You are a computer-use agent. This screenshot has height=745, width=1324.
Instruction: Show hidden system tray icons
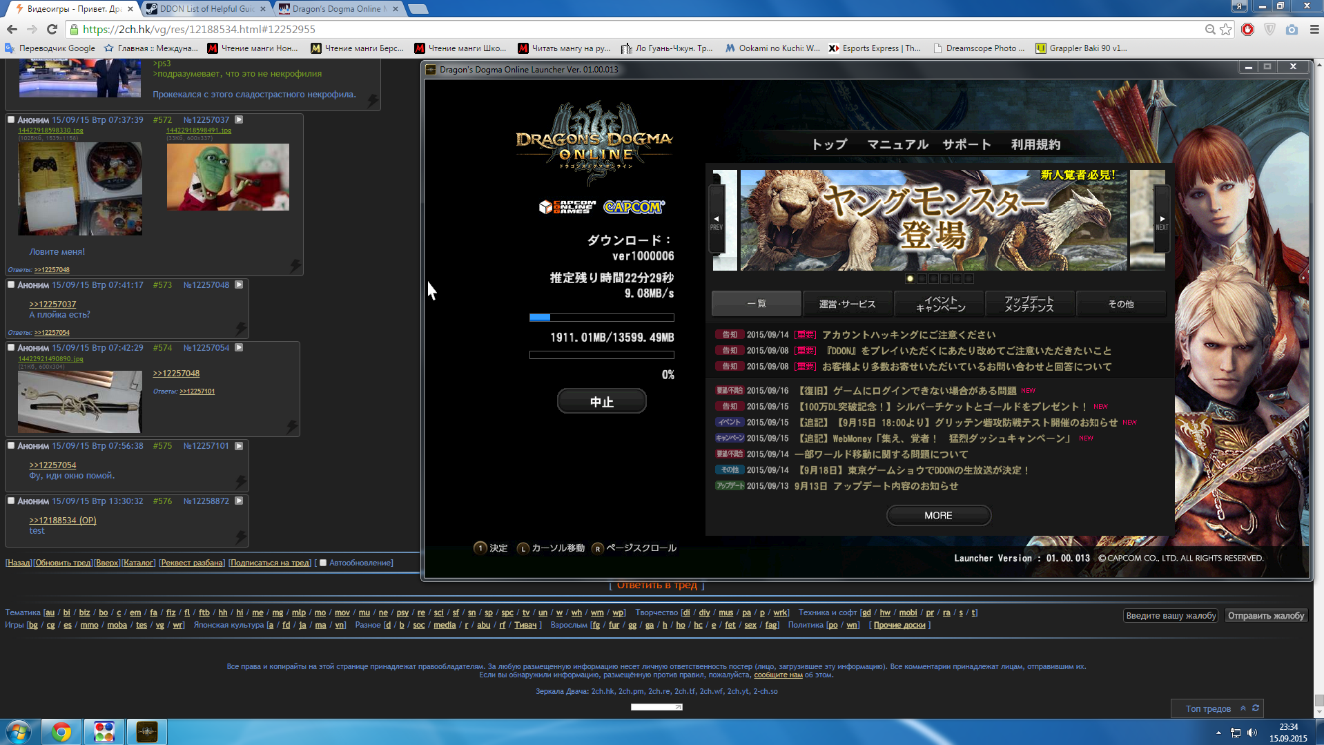pyautogui.click(x=1218, y=733)
